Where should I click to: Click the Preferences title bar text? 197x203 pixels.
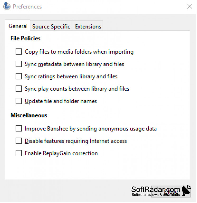click(27, 7)
